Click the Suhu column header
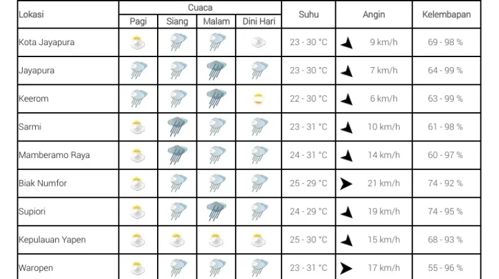This screenshot has height=279, width=499. click(x=308, y=15)
